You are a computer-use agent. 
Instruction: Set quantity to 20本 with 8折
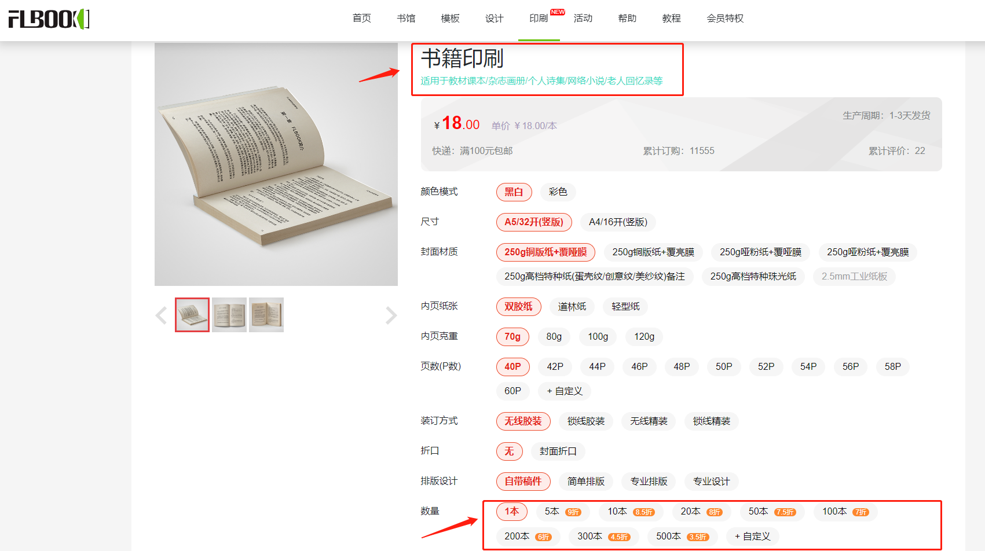(702, 512)
